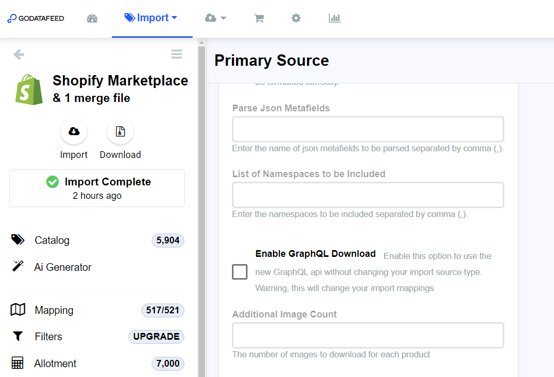
Task: Expand the cloud upload dropdown
Action: (215, 18)
